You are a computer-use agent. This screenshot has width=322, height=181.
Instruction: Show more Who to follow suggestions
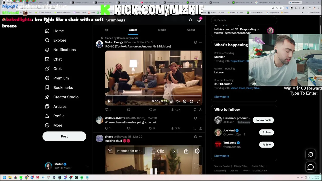[x=221, y=156]
